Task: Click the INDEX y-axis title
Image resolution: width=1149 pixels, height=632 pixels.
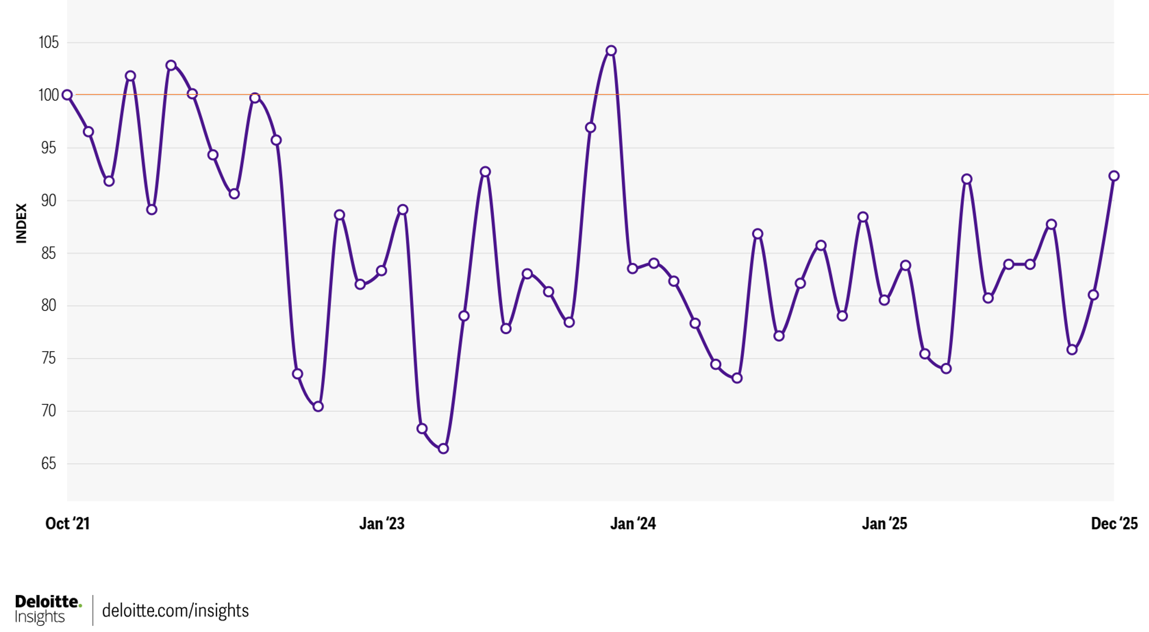Action: point(22,223)
